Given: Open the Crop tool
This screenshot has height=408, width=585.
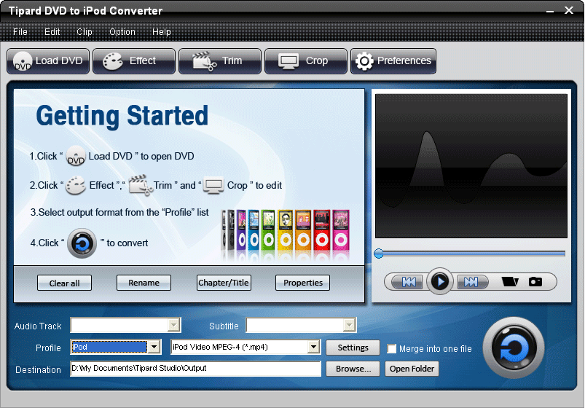Looking at the screenshot, I should pyautogui.click(x=306, y=61).
